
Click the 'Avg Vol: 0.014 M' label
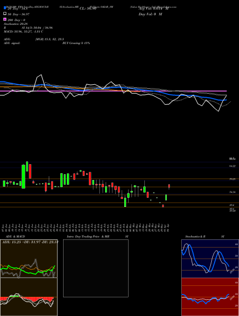[x=153, y=9]
